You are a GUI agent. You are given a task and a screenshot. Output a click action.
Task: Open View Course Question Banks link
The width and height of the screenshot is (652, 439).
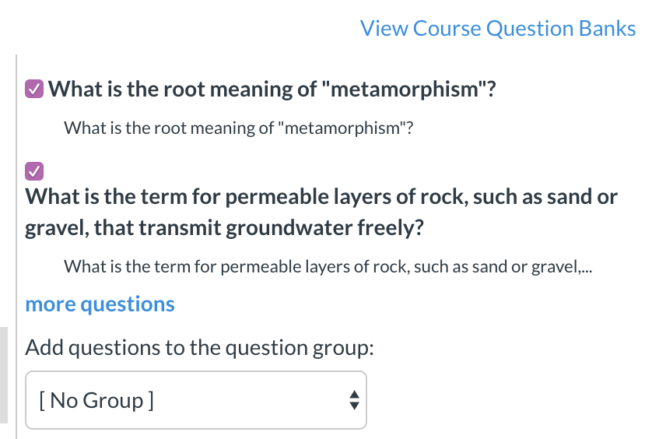click(x=498, y=29)
